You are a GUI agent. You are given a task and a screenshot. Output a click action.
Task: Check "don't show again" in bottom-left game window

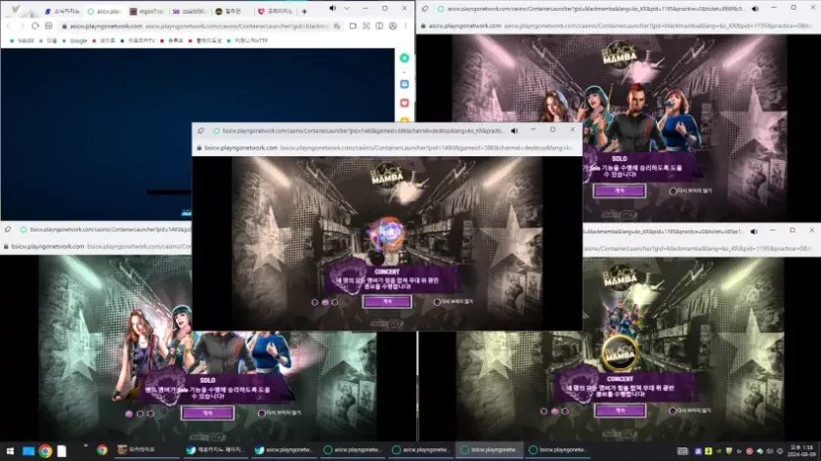coord(262,413)
